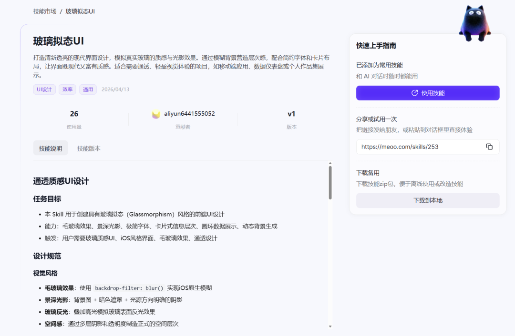The width and height of the screenshot is (515, 336).
Task: Click the purple 使用技能 button
Action: (428, 93)
